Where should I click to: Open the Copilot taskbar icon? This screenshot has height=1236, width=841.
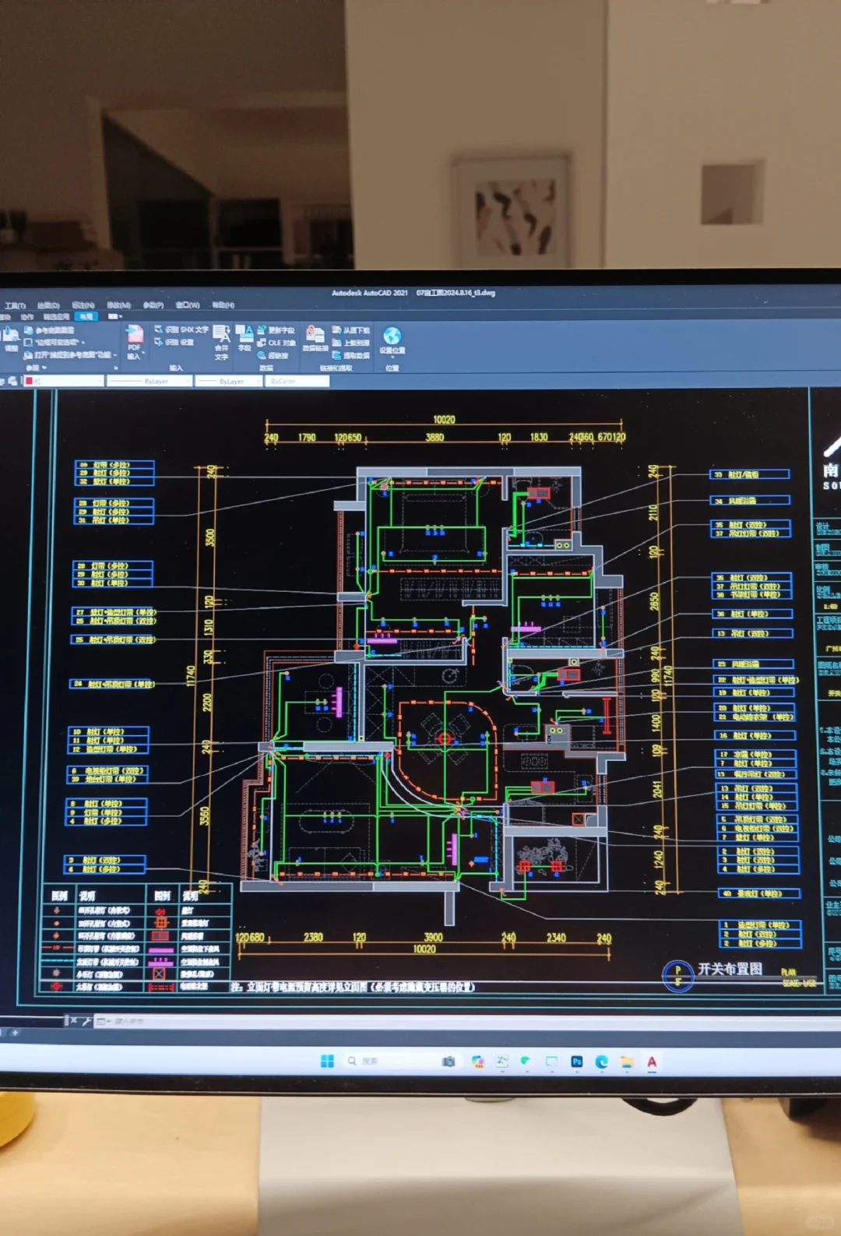click(477, 1062)
